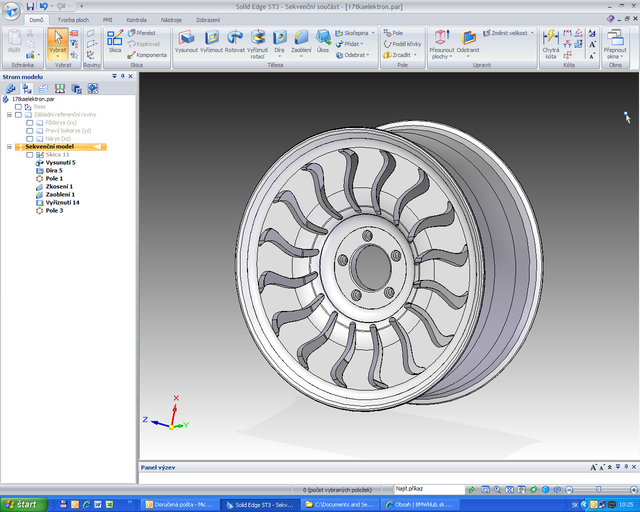Viewport: 640px width, 512px height.
Task: Open the Skořepina dropdown arrow
Action: (x=373, y=33)
